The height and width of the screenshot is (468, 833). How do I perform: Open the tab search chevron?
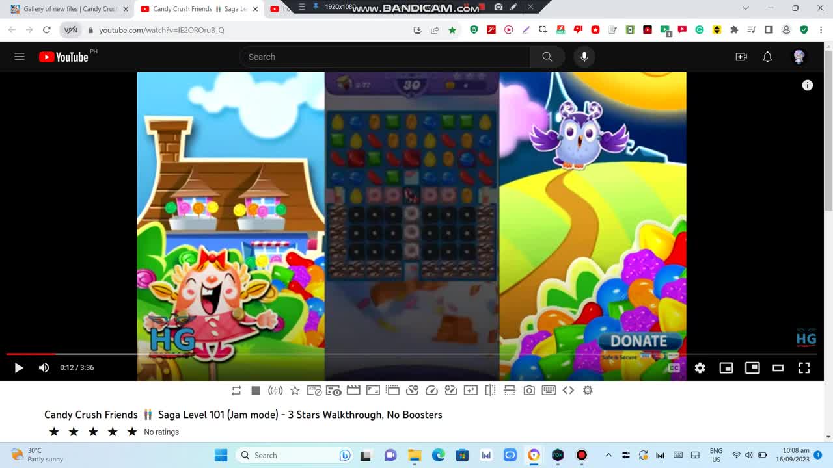pos(746,8)
